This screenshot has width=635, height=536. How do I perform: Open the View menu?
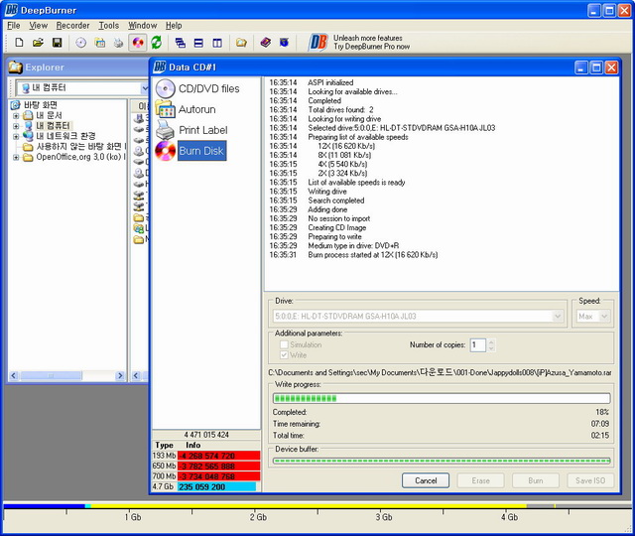[38, 26]
